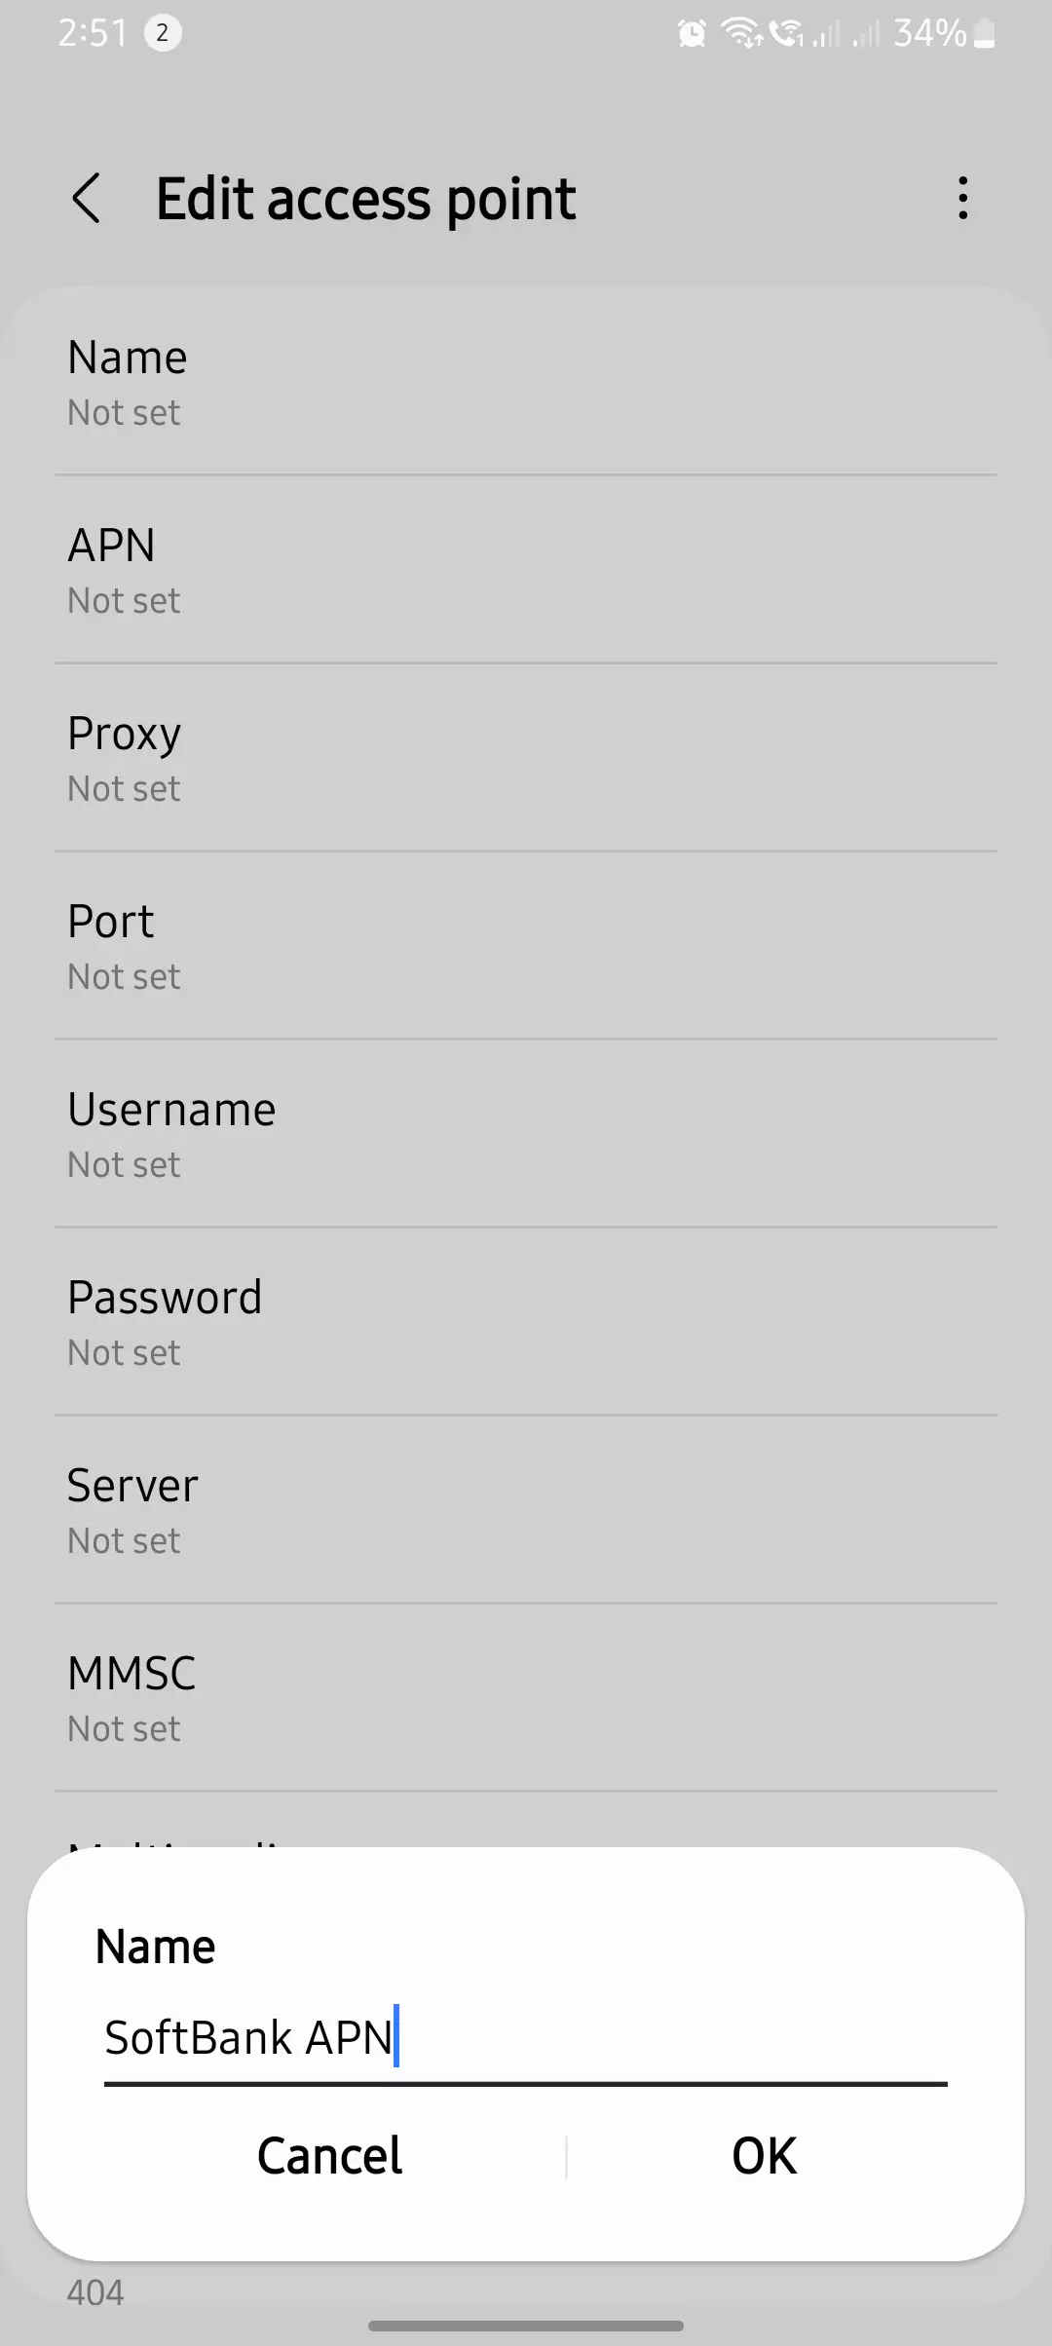Image resolution: width=1052 pixels, height=2346 pixels.
Task: Open the Name setting row
Action: (526, 382)
